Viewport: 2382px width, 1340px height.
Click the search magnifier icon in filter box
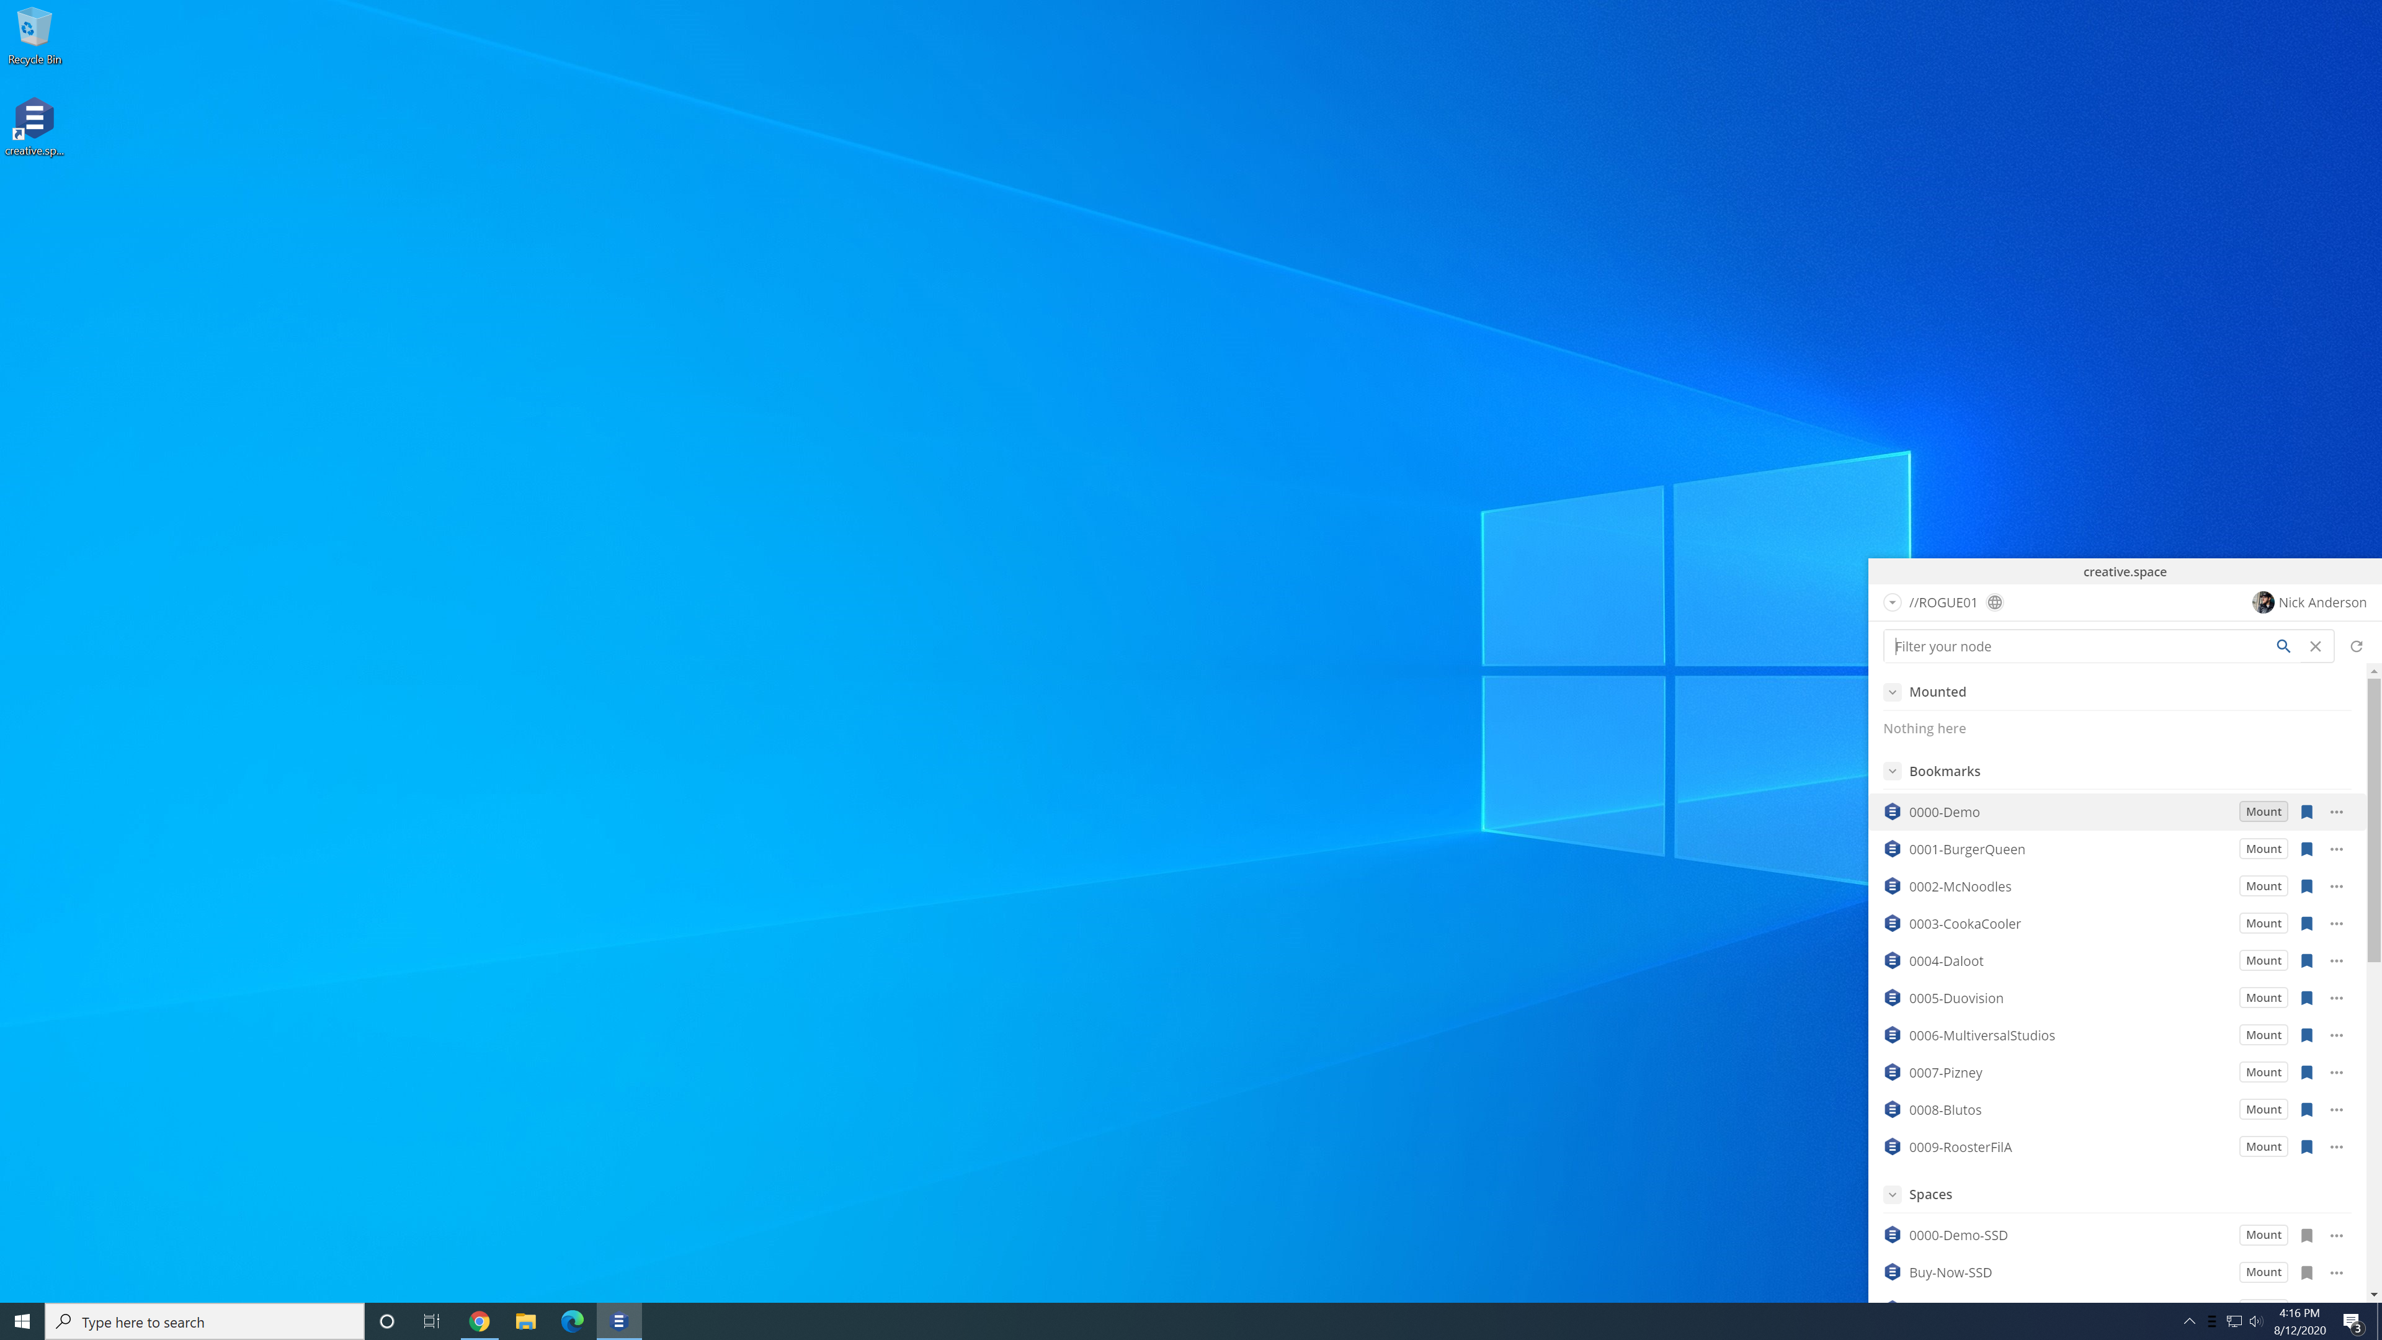pos(2283,646)
